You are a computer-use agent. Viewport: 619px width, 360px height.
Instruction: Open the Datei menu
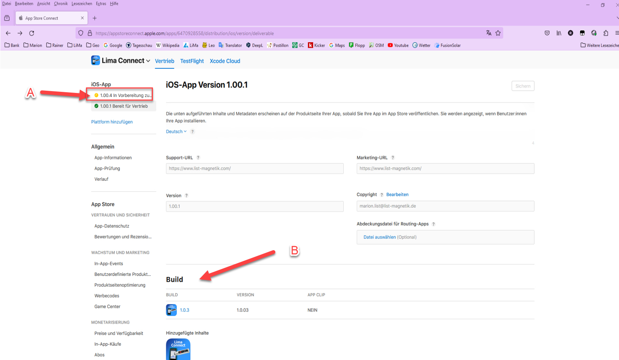coord(7,4)
